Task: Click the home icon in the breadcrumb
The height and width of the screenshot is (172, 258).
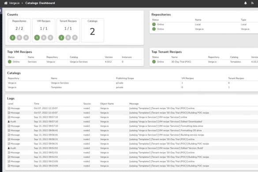Action: [6, 3]
